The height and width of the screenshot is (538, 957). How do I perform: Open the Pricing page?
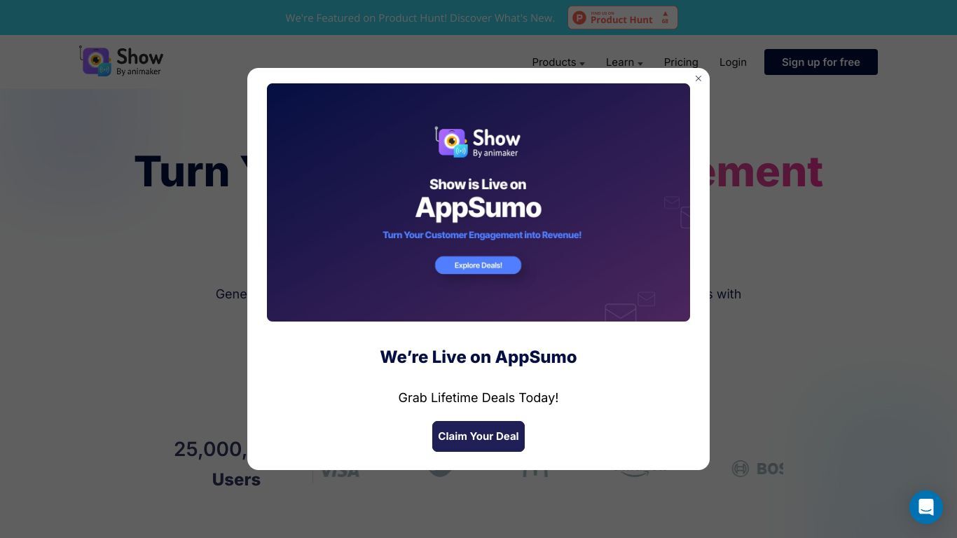point(681,62)
